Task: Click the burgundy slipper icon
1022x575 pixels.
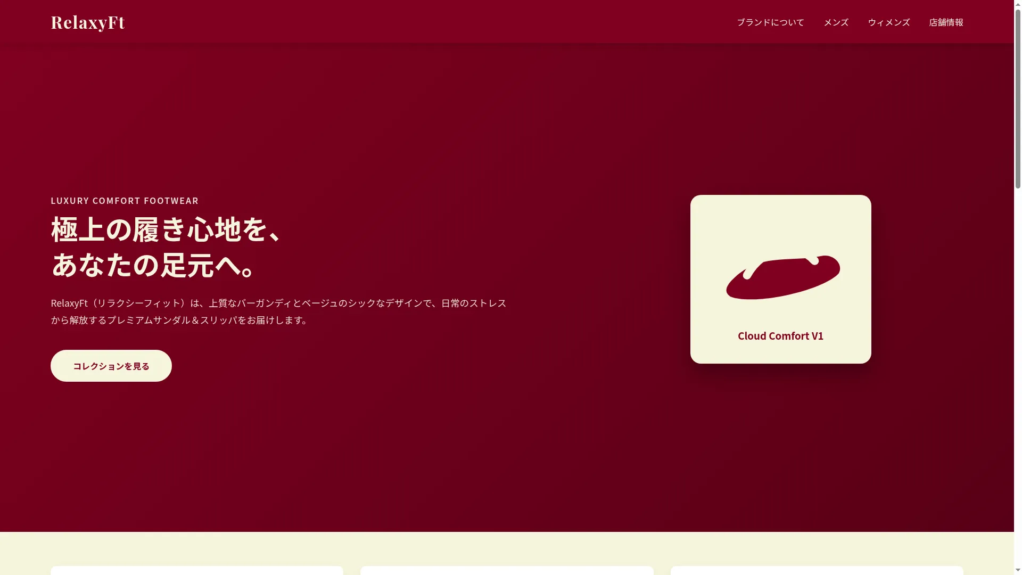Action: 782,277
